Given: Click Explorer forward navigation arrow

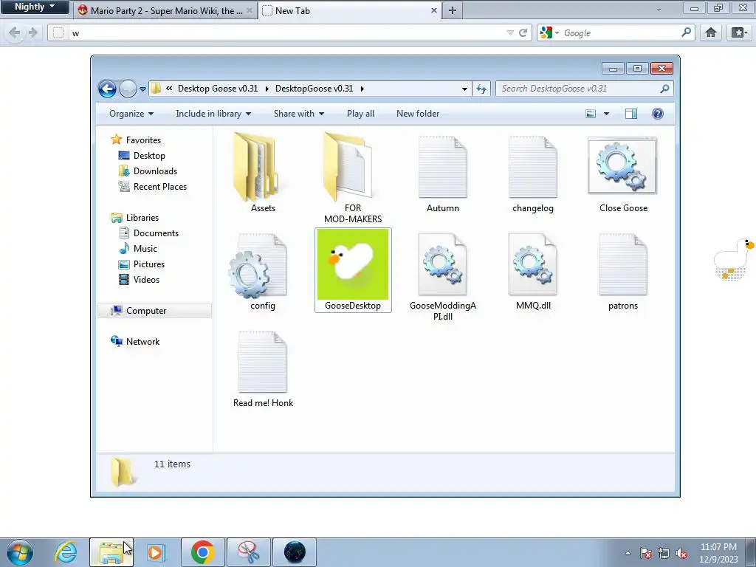Looking at the screenshot, I should click(128, 89).
